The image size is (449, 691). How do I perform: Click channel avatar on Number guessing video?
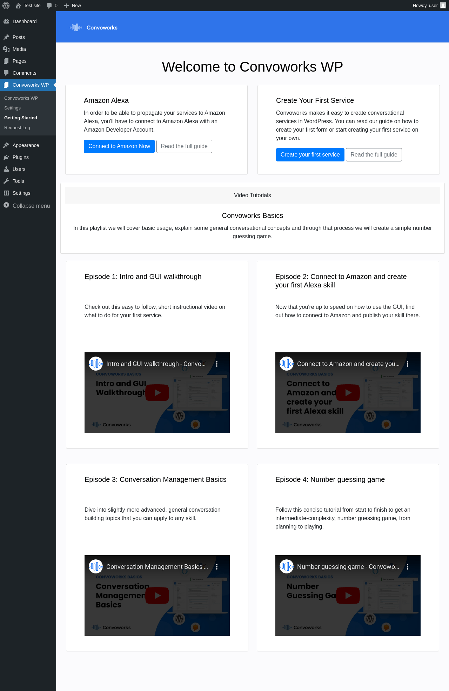pyautogui.click(x=287, y=567)
